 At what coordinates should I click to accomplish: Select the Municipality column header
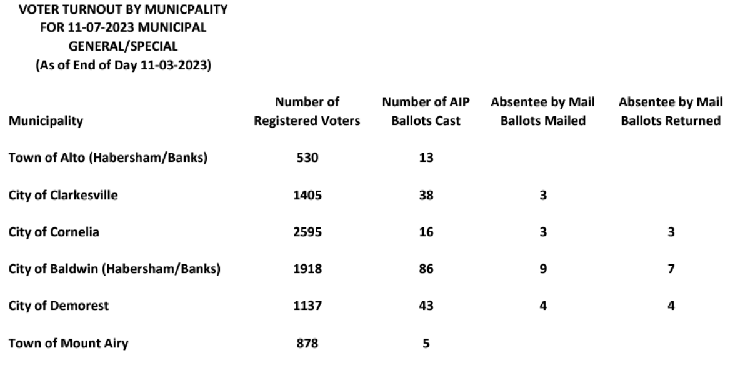pos(46,121)
